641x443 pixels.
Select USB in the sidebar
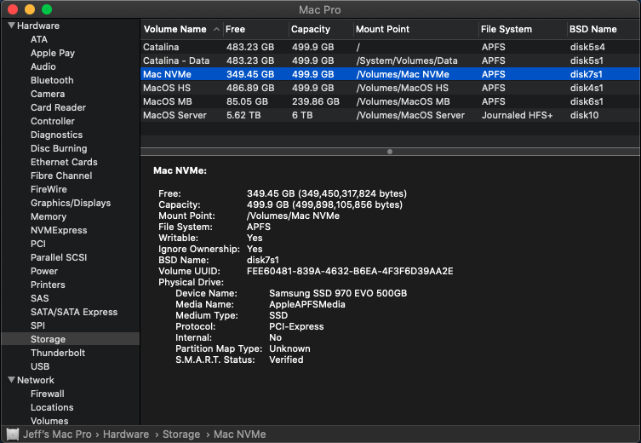pyautogui.click(x=40, y=366)
